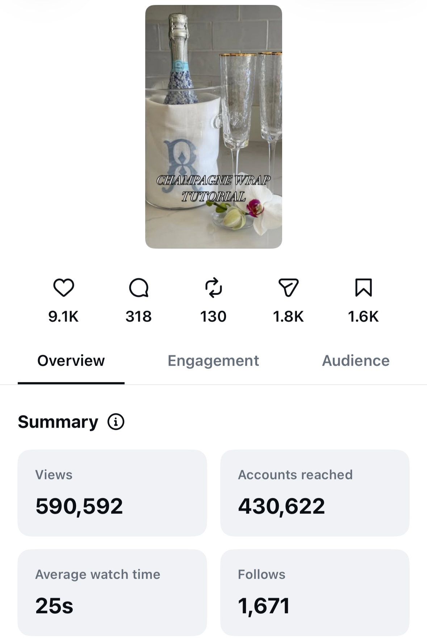The width and height of the screenshot is (427, 638).
Task: Open the Audience tab
Action: [x=356, y=361]
